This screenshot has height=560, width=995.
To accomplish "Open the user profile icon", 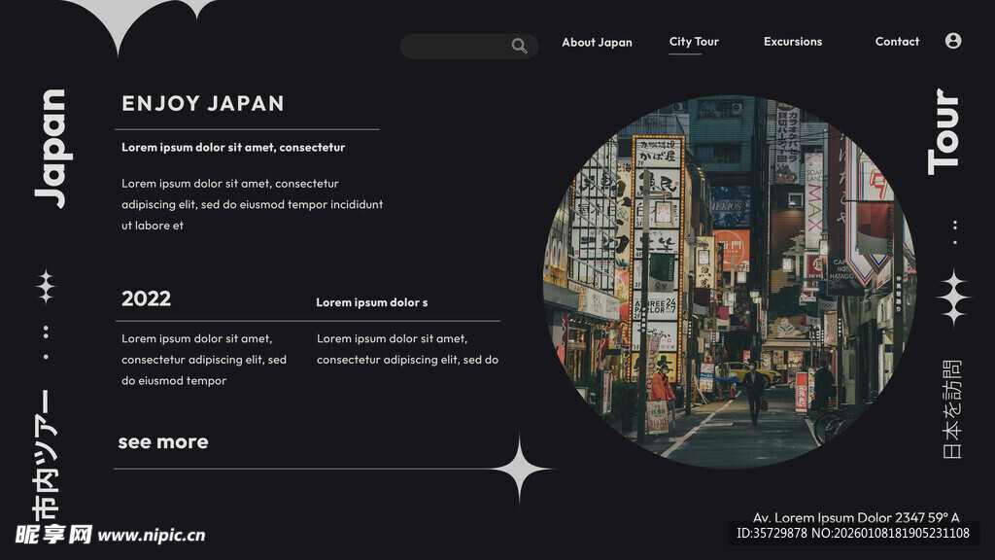I will (952, 41).
